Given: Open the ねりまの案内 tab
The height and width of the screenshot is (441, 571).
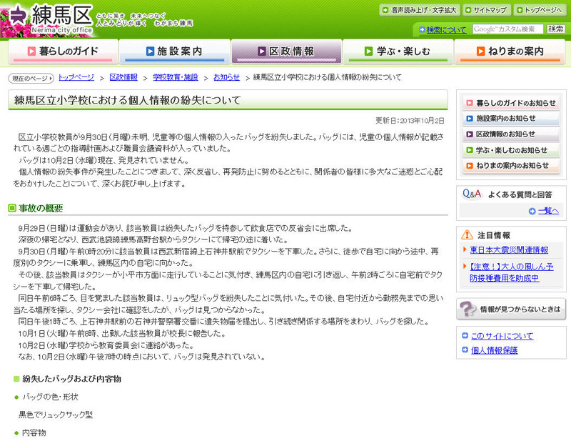Looking at the screenshot, I should pos(510,51).
